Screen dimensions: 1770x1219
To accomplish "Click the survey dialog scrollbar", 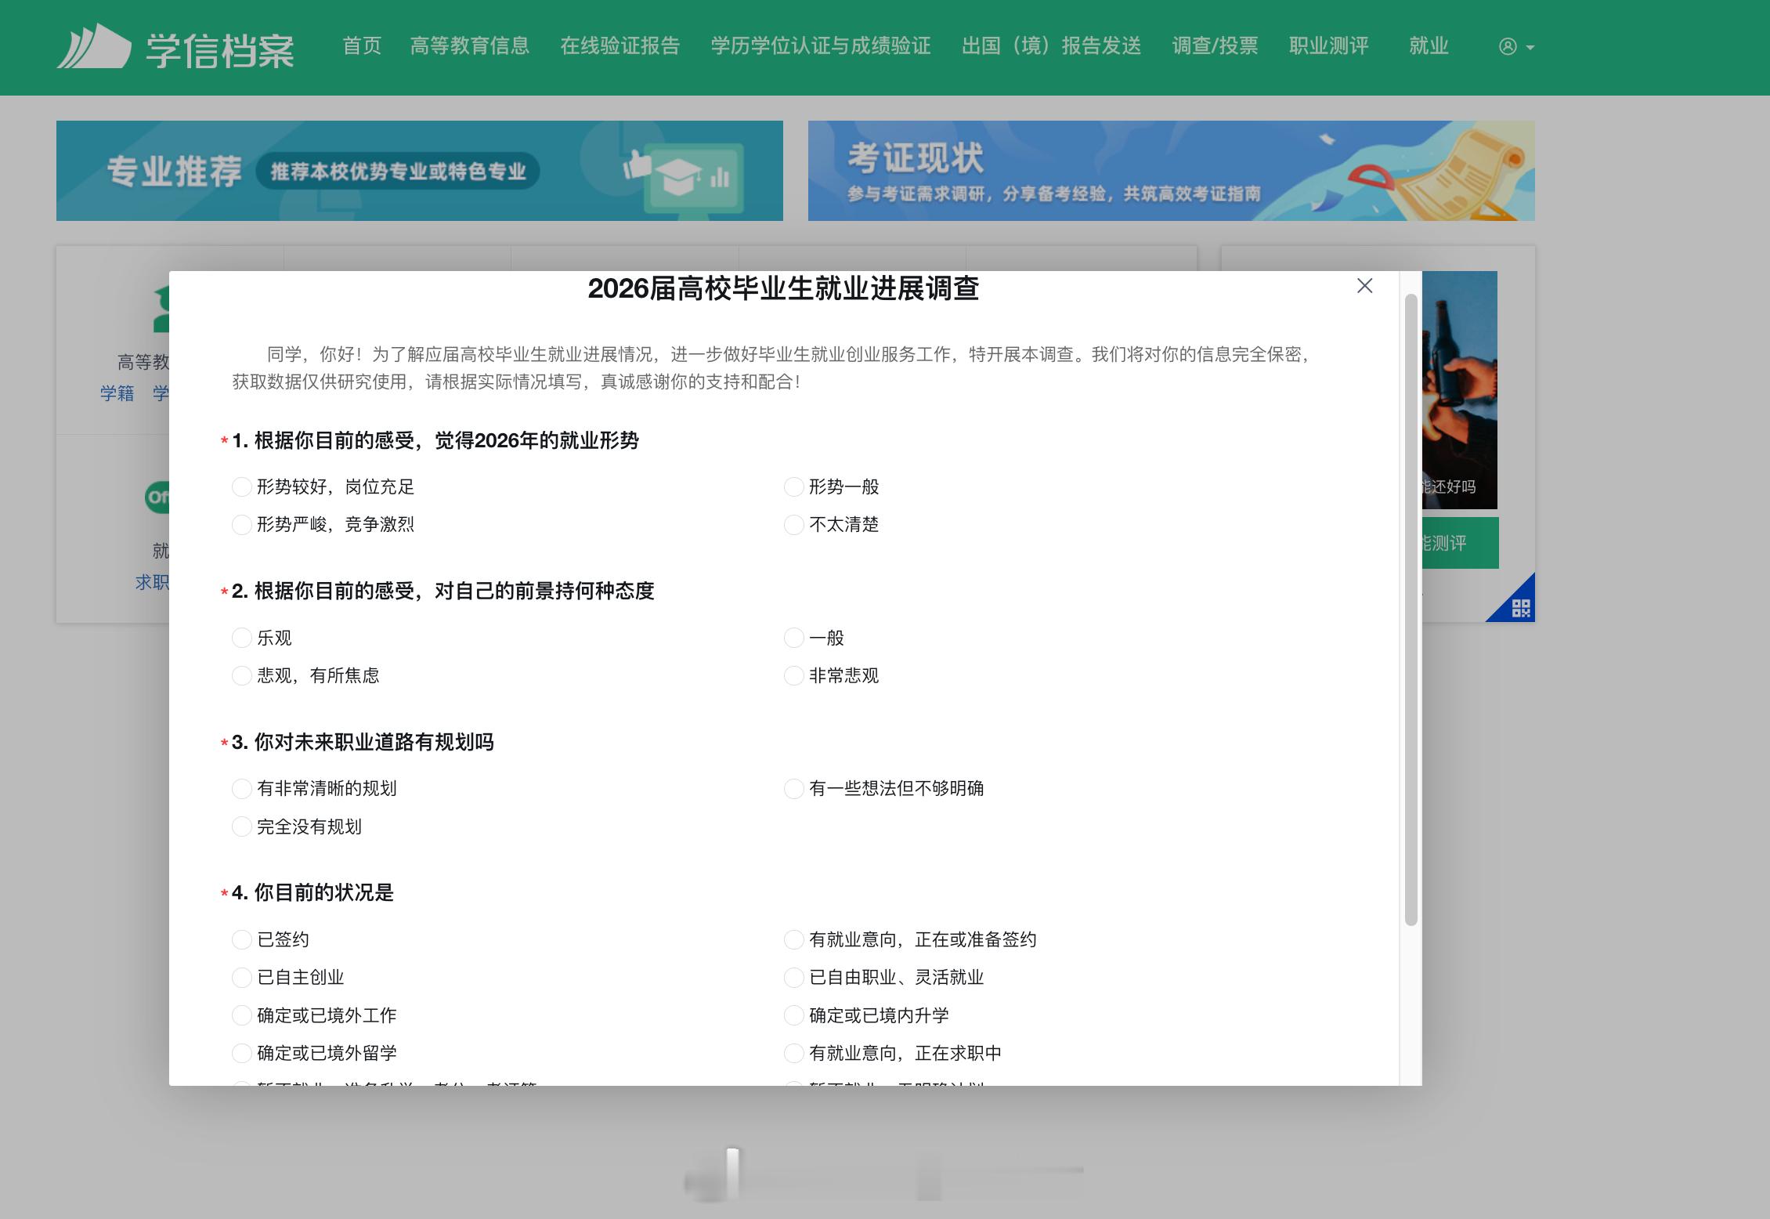I will pyautogui.click(x=1411, y=609).
